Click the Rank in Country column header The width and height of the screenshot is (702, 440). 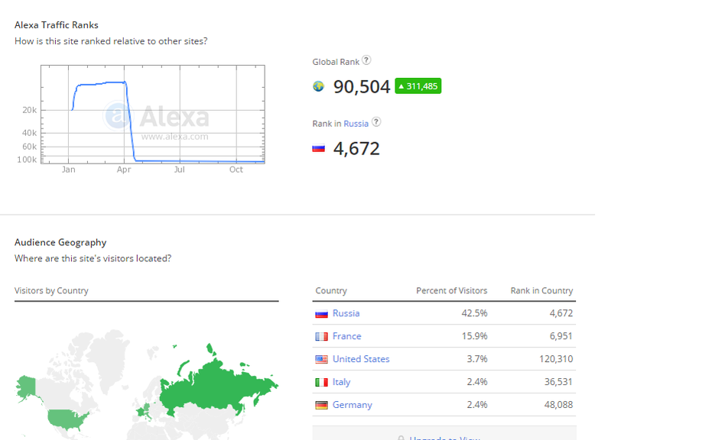(x=541, y=290)
